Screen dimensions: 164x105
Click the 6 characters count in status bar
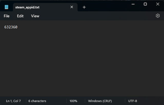click(x=37, y=101)
